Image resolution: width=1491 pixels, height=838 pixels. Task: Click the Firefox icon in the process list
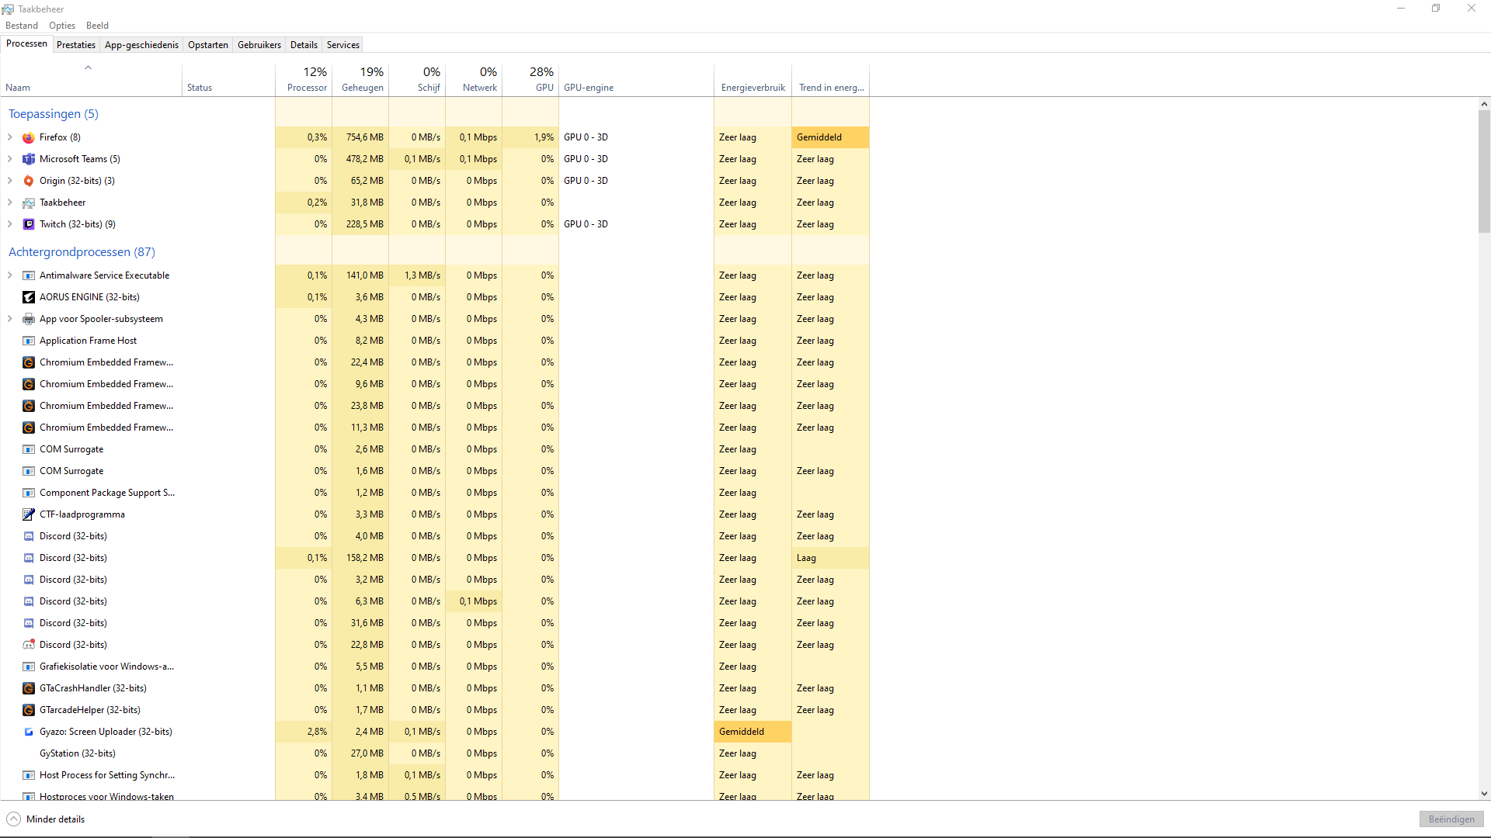point(29,137)
